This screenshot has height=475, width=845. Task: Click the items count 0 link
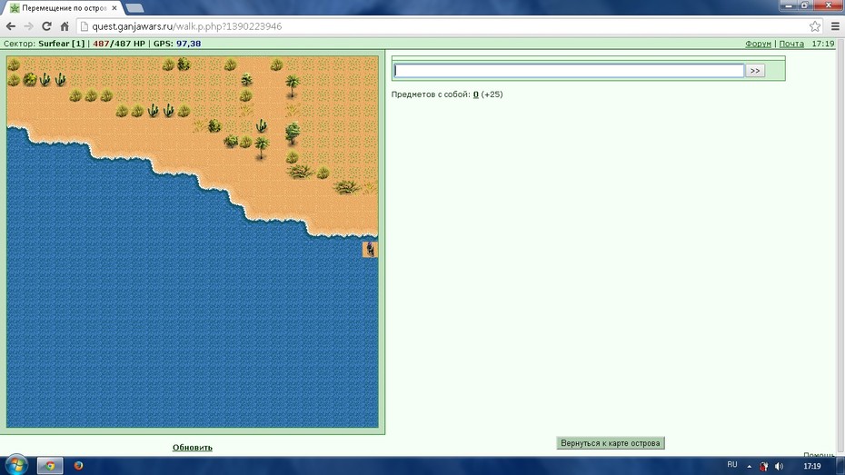coord(476,94)
